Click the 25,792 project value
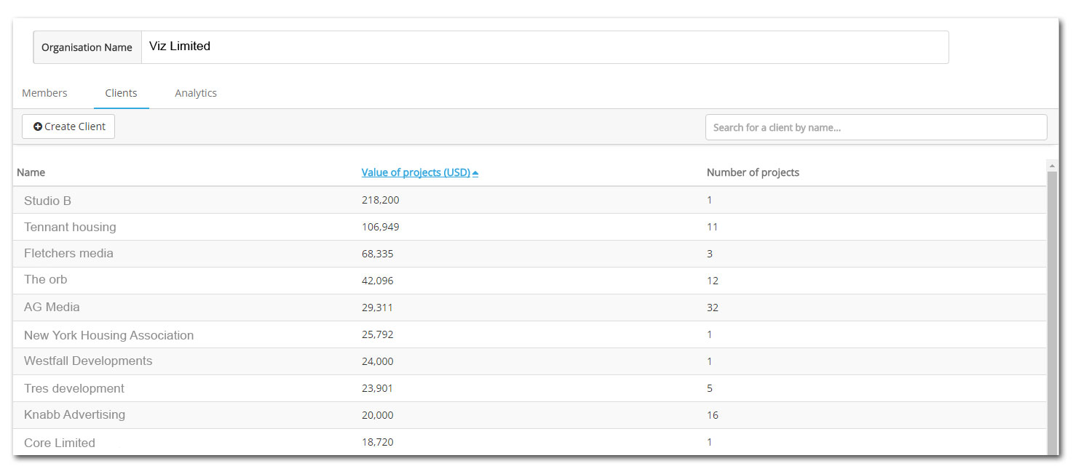 pyautogui.click(x=377, y=334)
